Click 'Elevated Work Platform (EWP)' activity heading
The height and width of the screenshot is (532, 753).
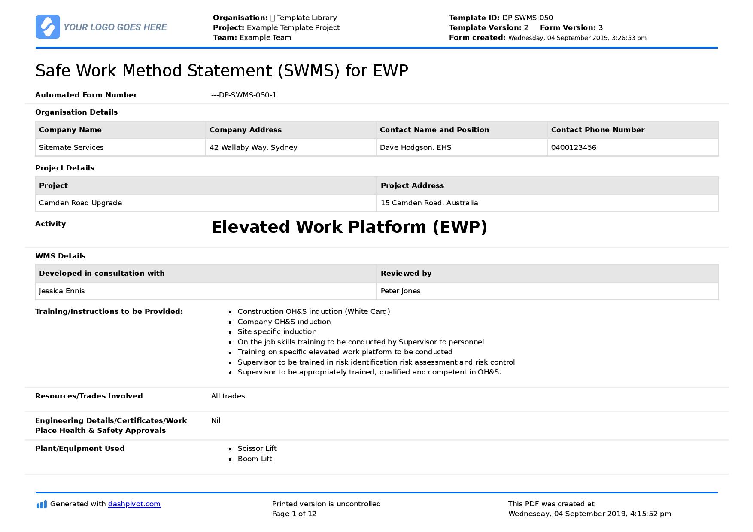click(x=349, y=227)
